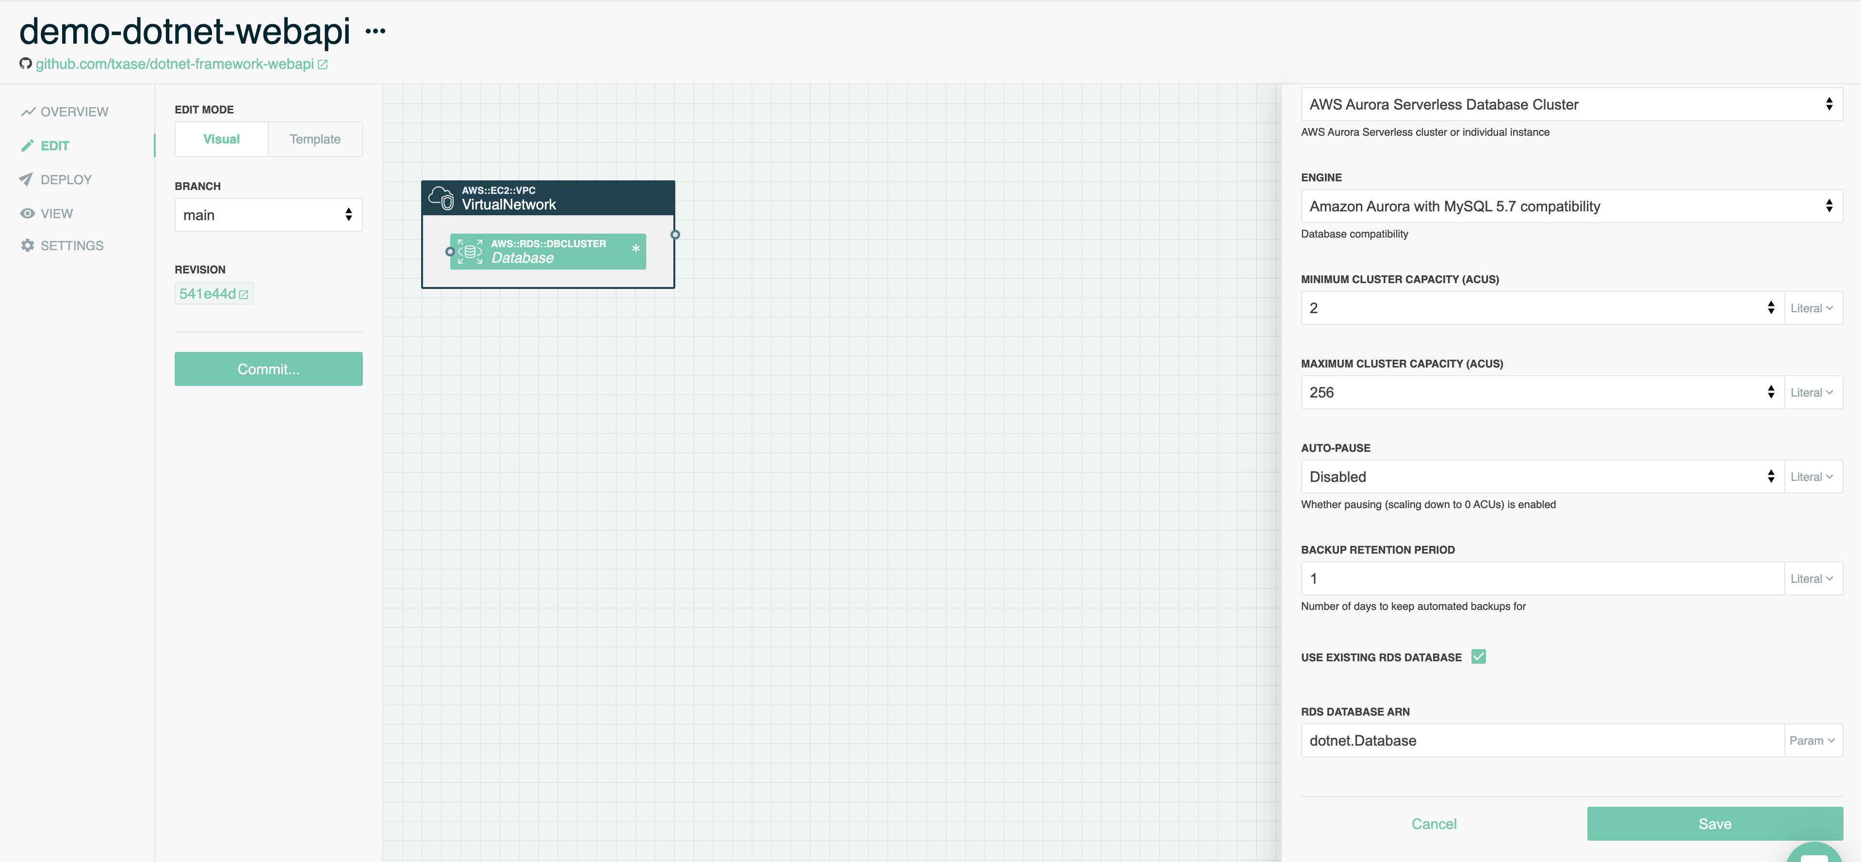Click the external-link icon next to revision 541e44d
The image size is (1861, 862).
click(244, 295)
